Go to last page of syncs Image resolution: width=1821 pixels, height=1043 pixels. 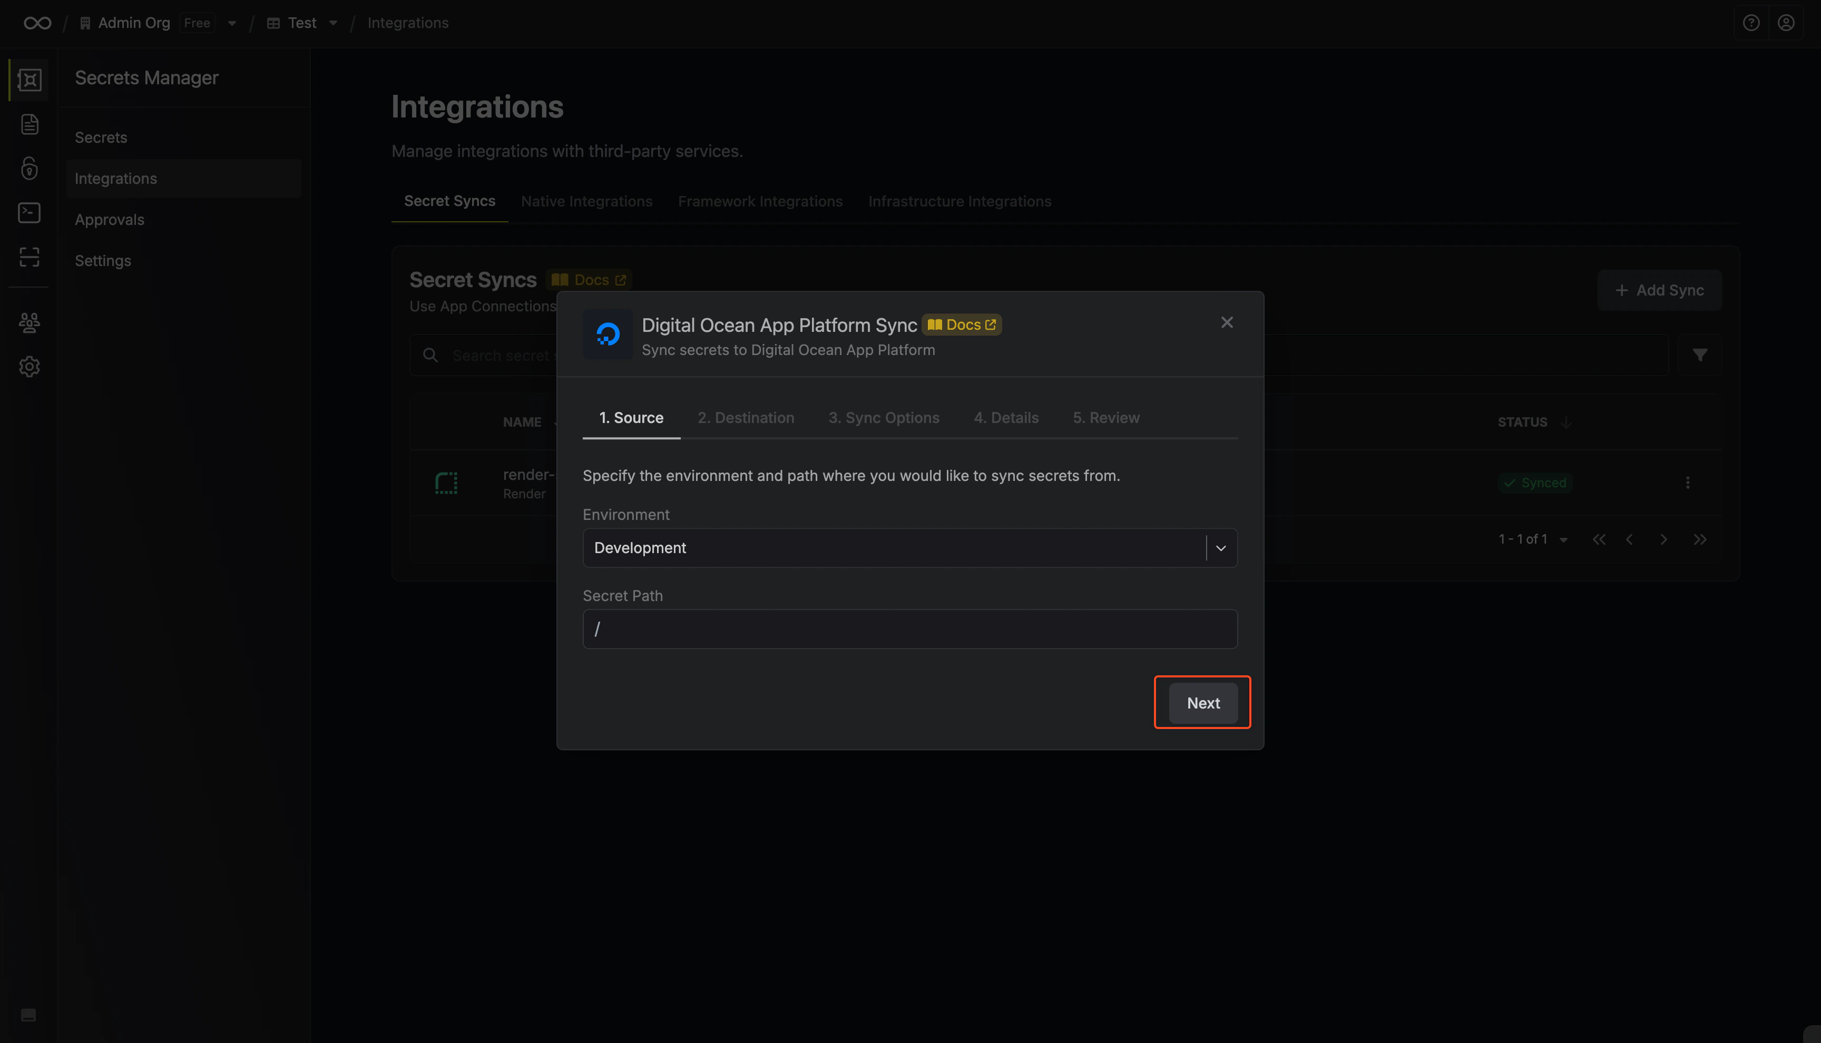(x=1700, y=539)
